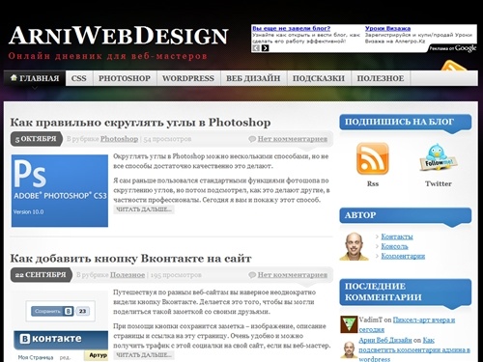483x362 pixels.
Task: Click the home icon in ГЛАВНАЯ tab
Action: (14, 77)
